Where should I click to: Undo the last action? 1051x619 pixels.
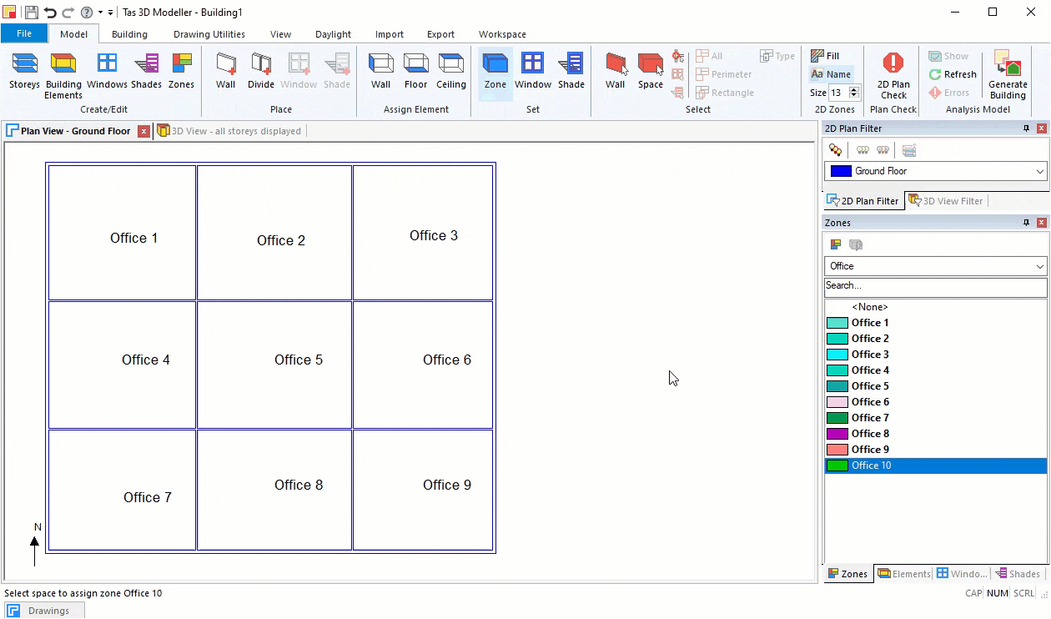(x=50, y=13)
